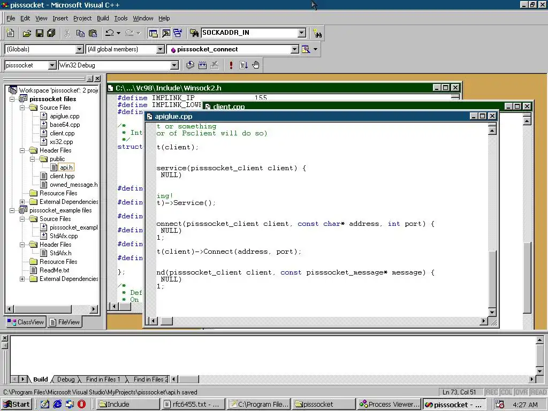Select StdAfx.cpp in the file tree
Viewport: 548px width, 411px height.
click(64, 236)
